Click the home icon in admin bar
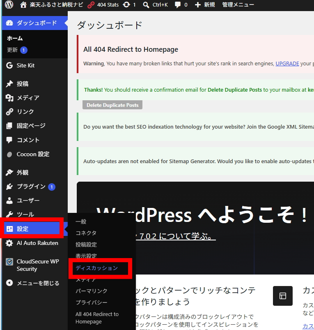Screen dimensions: 314x330 [23, 5]
